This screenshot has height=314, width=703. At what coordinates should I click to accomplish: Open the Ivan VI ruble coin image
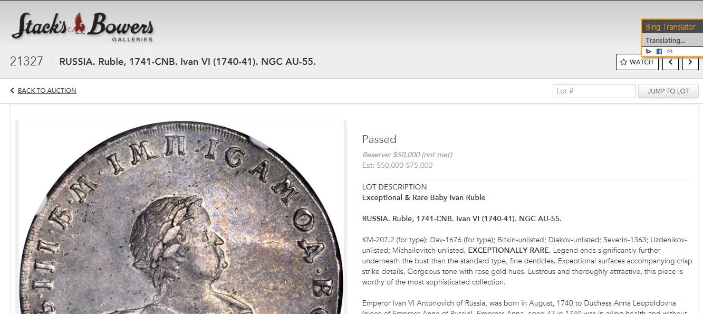tap(181, 217)
